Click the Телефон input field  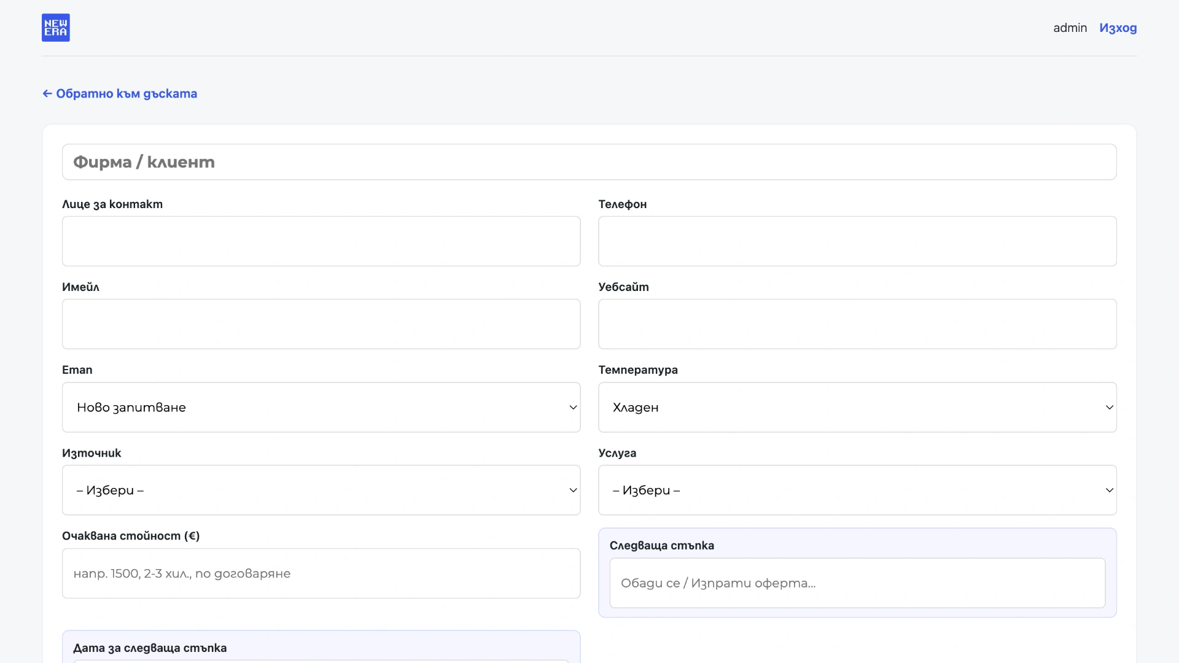click(x=858, y=241)
